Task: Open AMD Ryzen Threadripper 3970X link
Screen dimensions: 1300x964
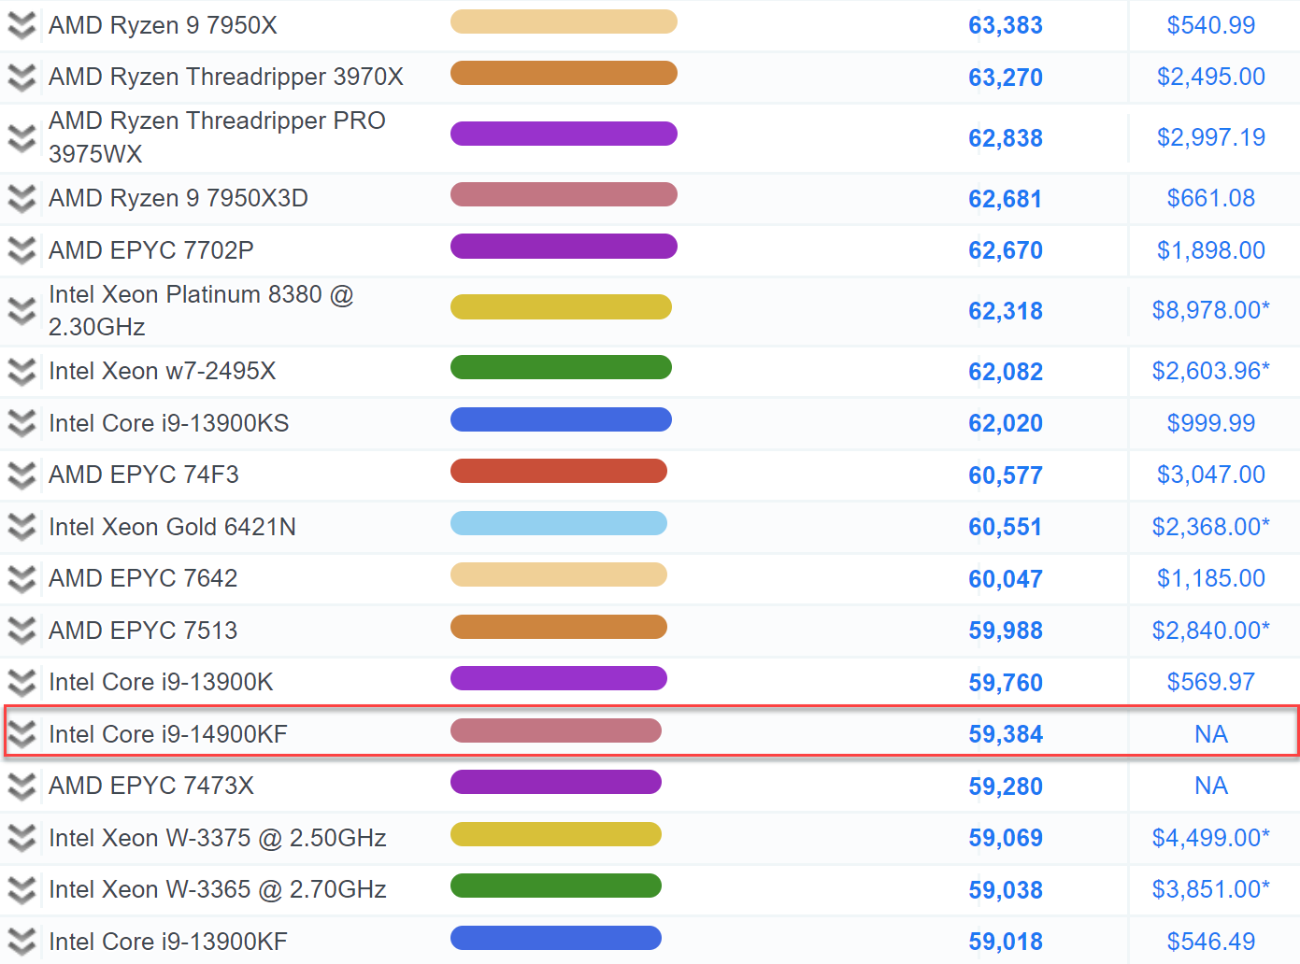Action: coord(226,77)
